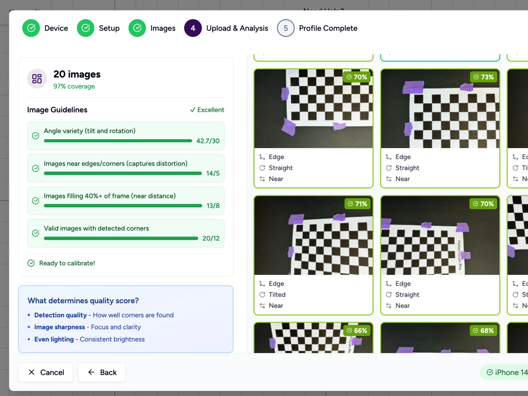Click the near distance guideline check icon
This screenshot has height=396, width=528.
pyautogui.click(x=36, y=201)
